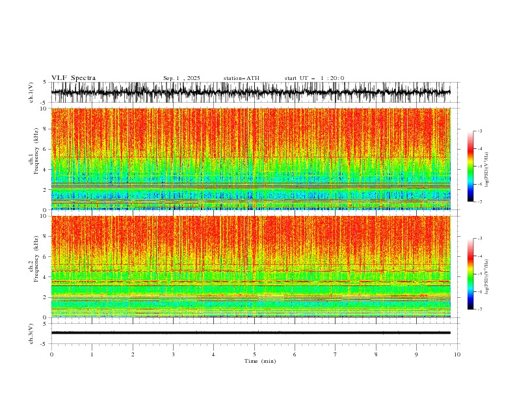Click the "6" kHz tick on ch.1 spectrogram axis

[46, 149]
